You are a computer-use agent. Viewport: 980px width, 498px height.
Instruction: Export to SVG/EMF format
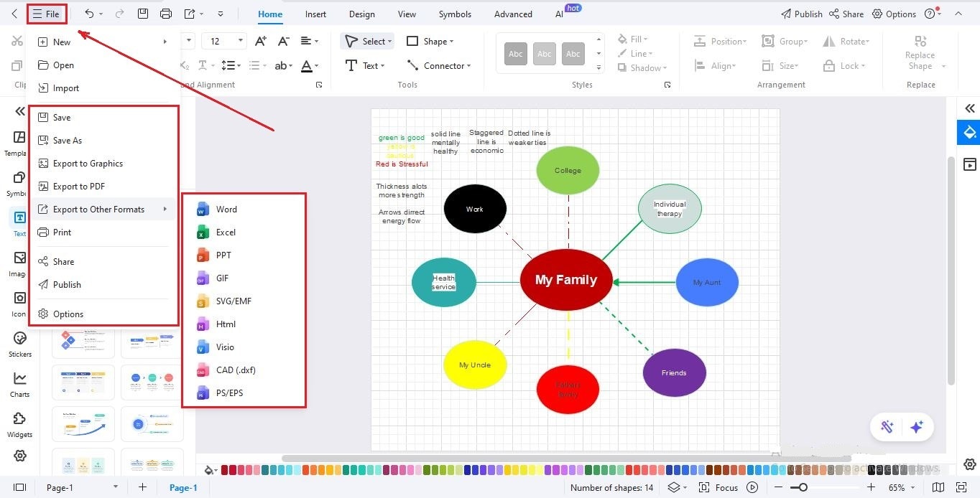point(244,301)
